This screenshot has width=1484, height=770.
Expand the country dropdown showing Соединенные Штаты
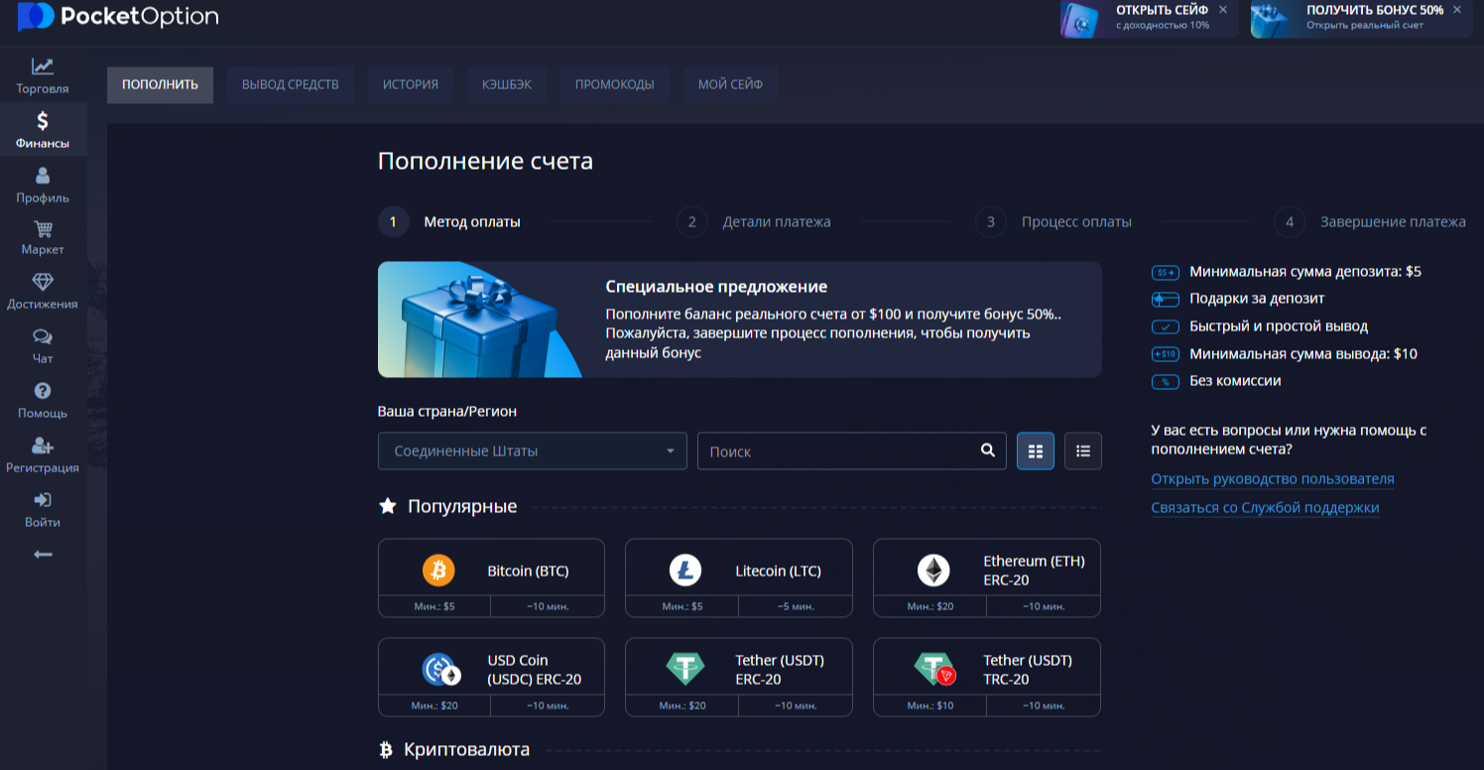532,451
